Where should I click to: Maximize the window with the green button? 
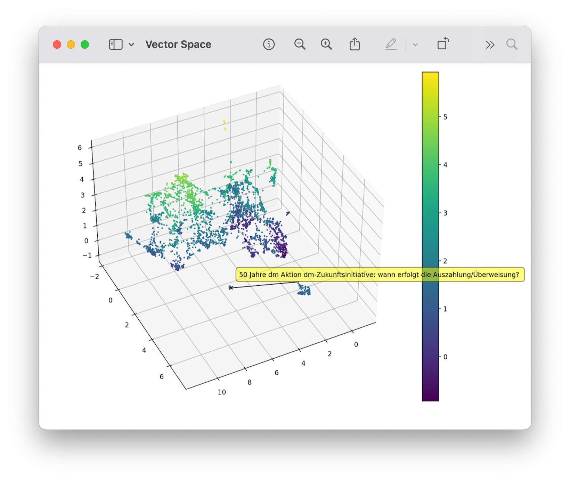85,44
